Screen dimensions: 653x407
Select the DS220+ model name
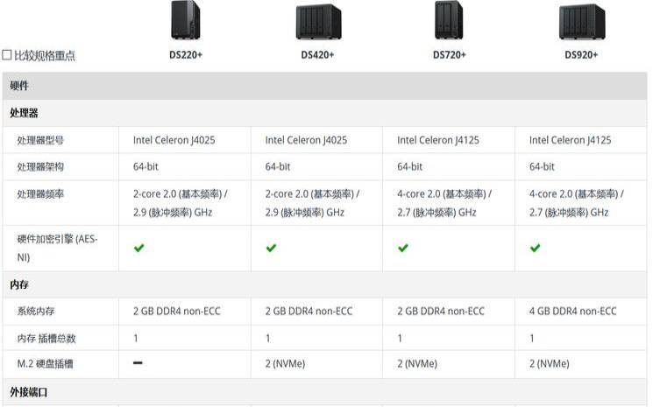point(186,55)
